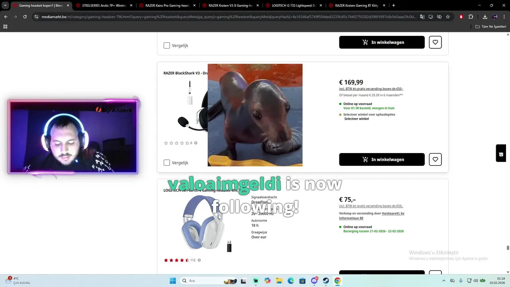Open Google Chrome from the taskbar
Viewport: 510px width, 287px height.
(337, 281)
